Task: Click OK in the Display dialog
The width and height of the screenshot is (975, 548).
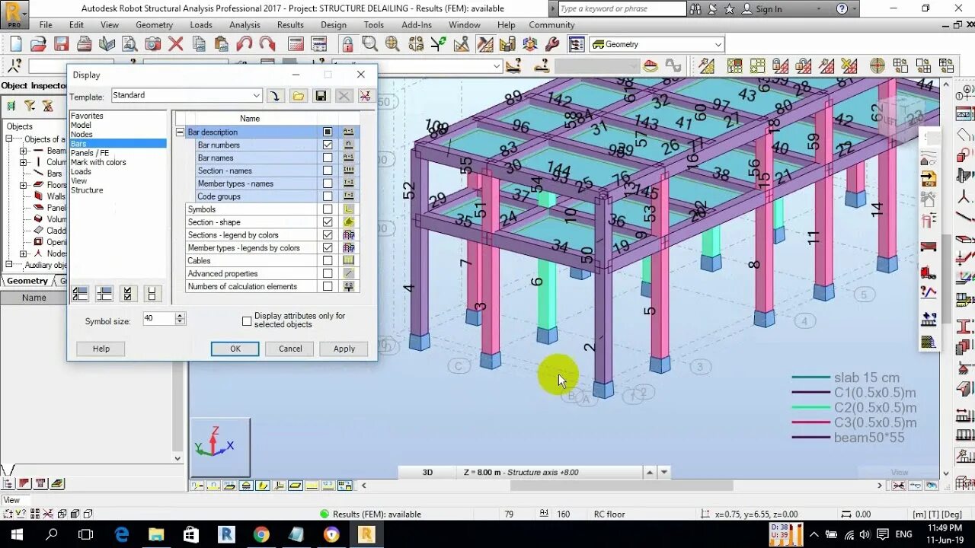Action: [235, 349]
